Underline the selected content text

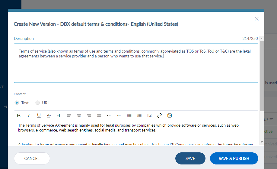[x=39, y=115]
